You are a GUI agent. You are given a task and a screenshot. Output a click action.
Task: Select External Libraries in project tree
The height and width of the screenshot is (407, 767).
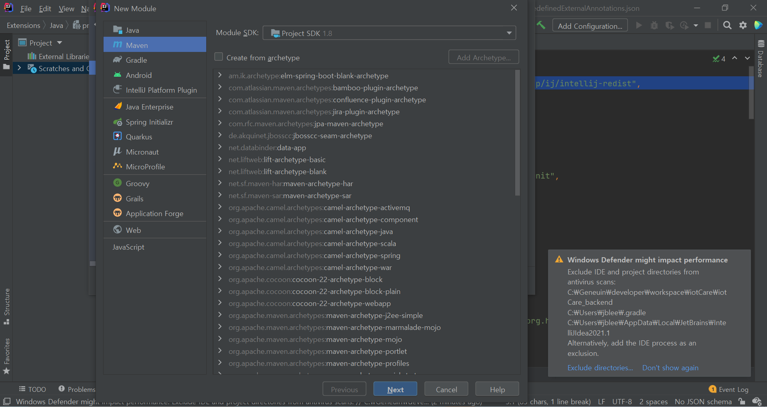click(59, 56)
